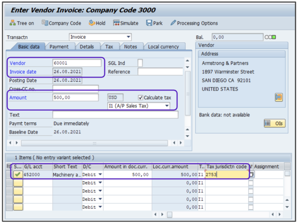
Task: Click the Tree on toolbar icon
Action: (13, 23)
